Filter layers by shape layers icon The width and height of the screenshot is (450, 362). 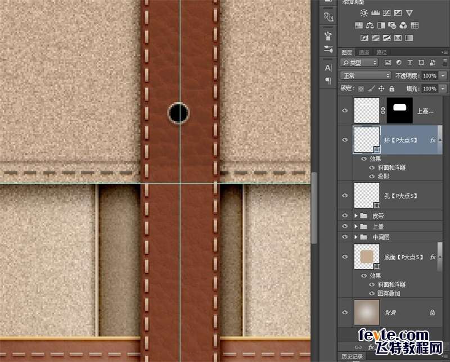[421, 62]
